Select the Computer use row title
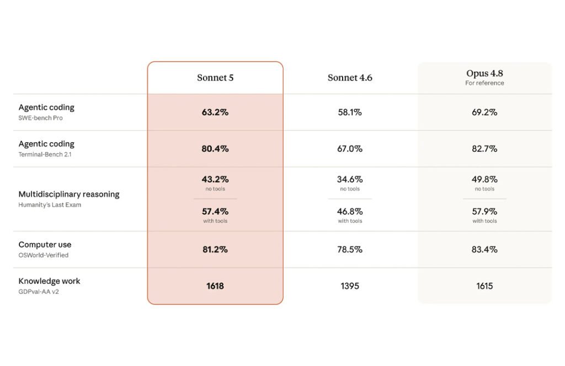Viewport: 565px width, 366px height. click(45, 245)
